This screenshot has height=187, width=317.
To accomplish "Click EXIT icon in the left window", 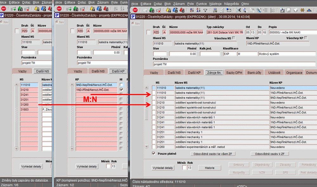I will pos(3,9).
